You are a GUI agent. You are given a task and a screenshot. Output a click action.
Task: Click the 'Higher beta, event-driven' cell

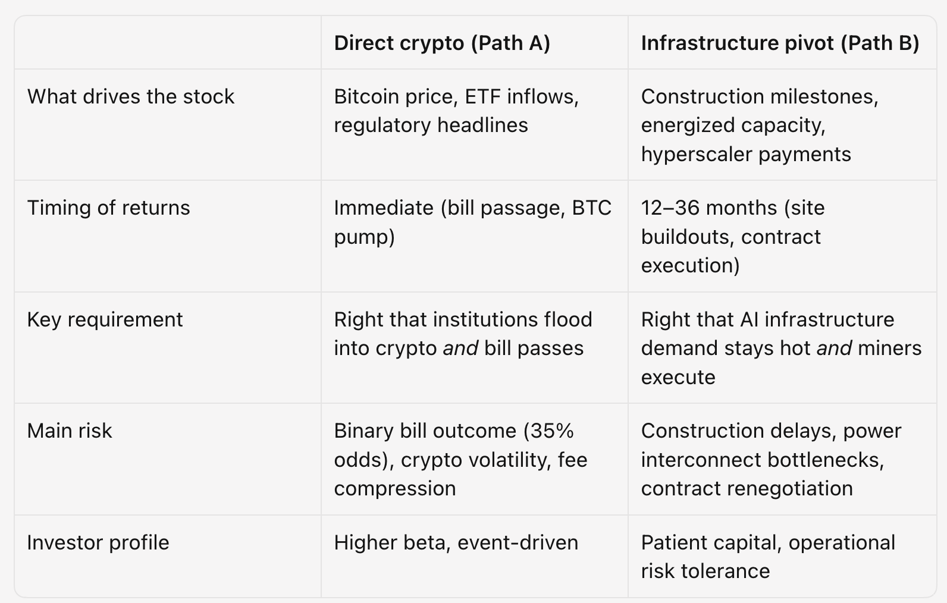pos(474,556)
